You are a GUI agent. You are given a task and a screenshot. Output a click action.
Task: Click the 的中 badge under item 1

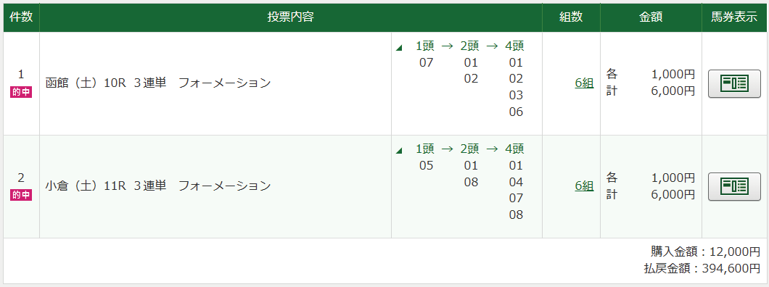[21, 92]
